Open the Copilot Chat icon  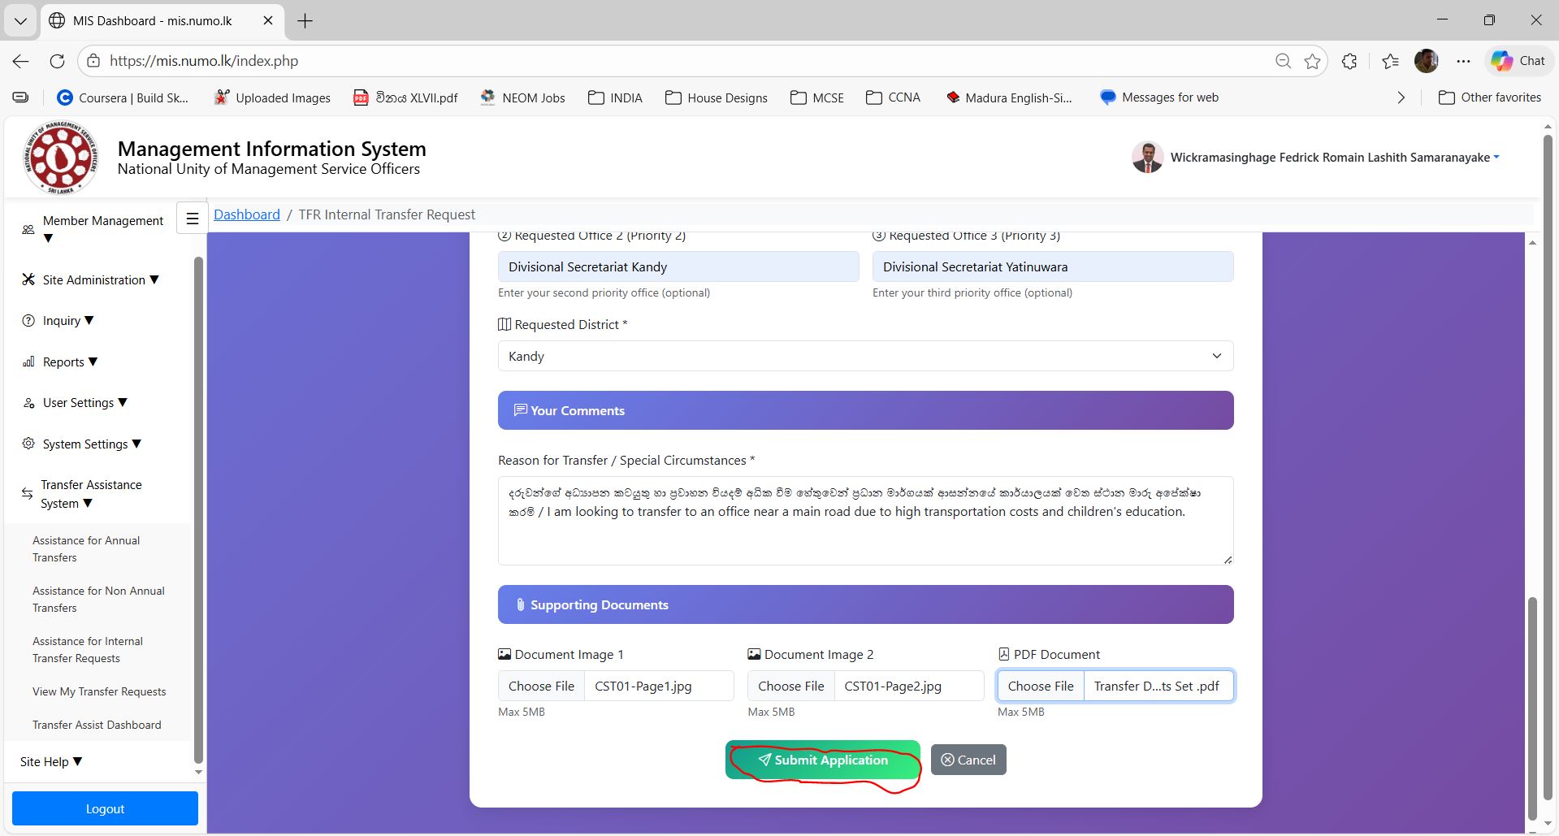click(1517, 61)
